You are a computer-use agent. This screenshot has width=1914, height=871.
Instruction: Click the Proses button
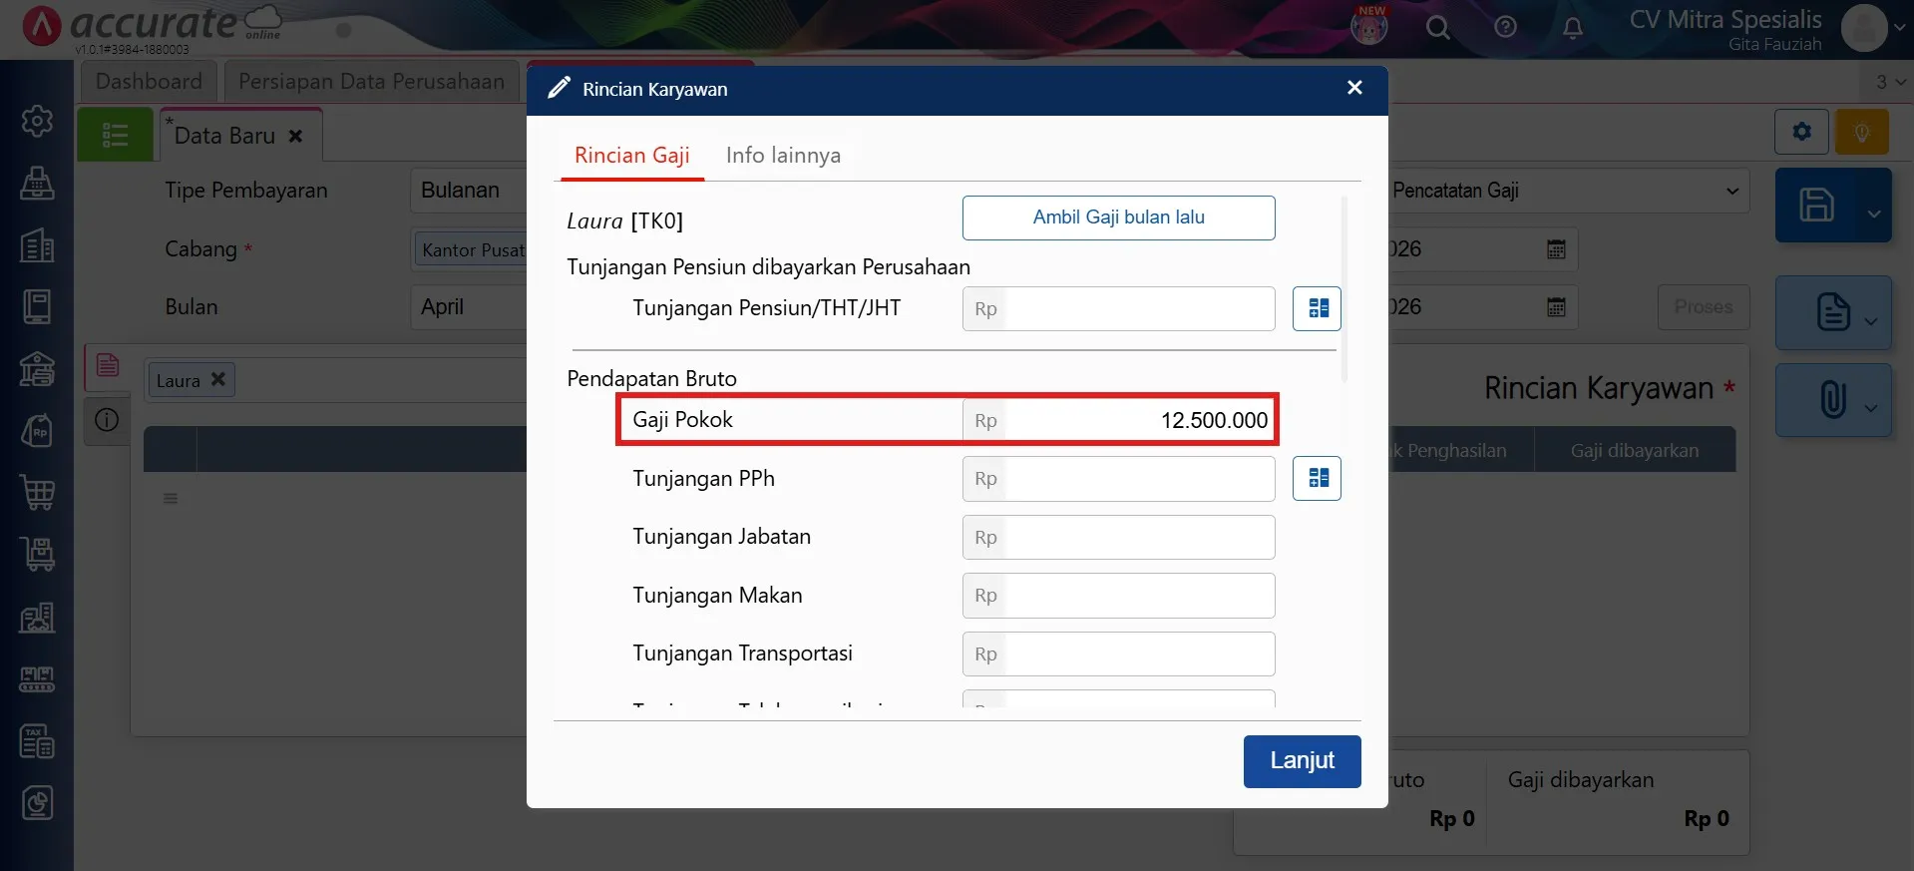pyautogui.click(x=1704, y=307)
